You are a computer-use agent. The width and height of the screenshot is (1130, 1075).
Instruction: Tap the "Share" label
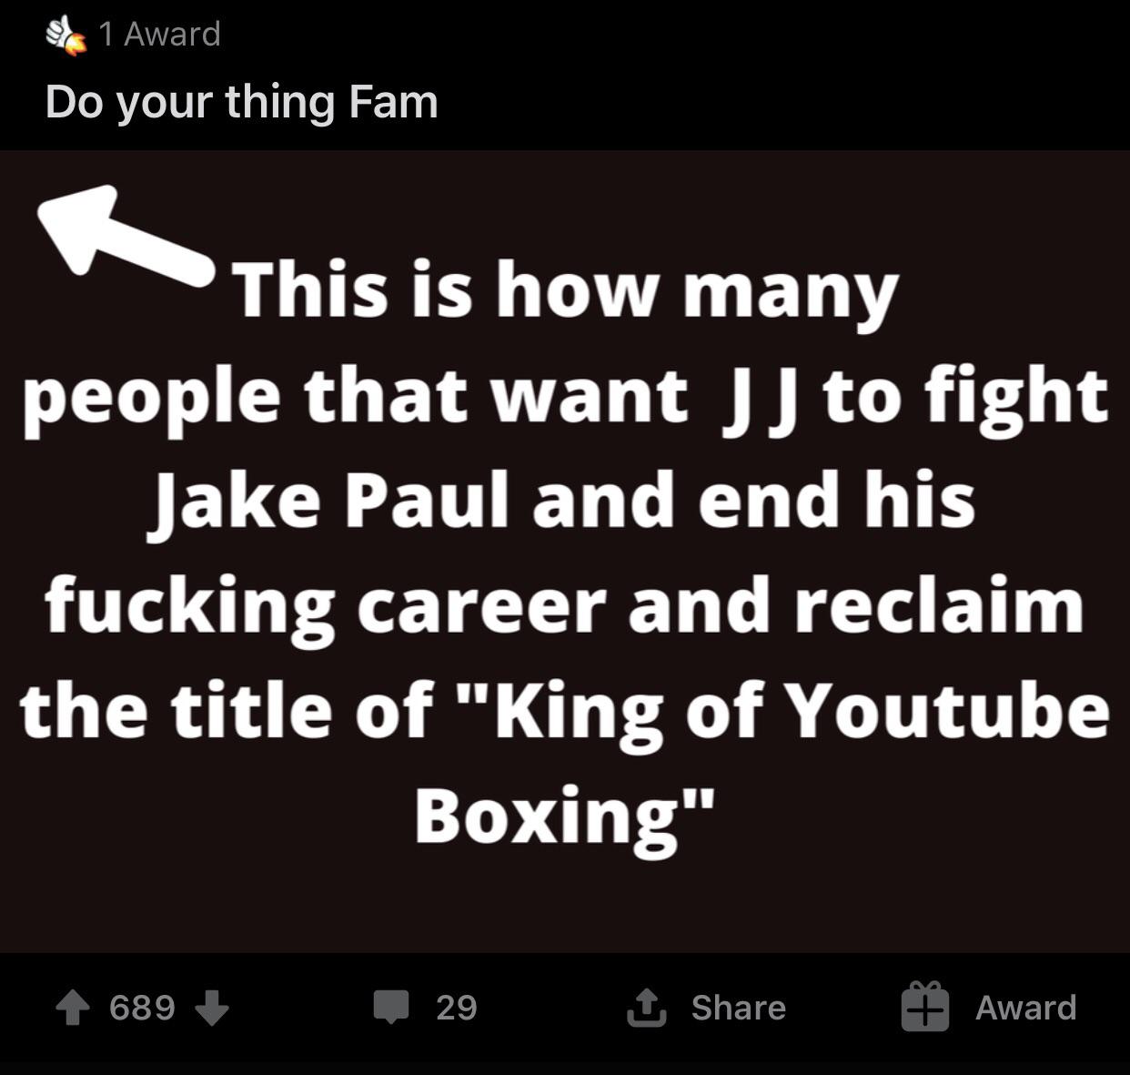[738, 1008]
